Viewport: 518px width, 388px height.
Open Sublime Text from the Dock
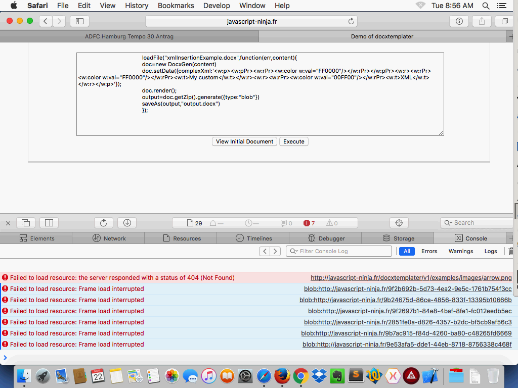click(356, 376)
